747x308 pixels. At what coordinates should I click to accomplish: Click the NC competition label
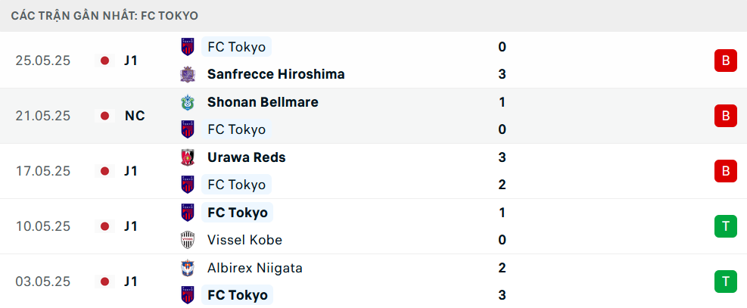coord(135,116)
